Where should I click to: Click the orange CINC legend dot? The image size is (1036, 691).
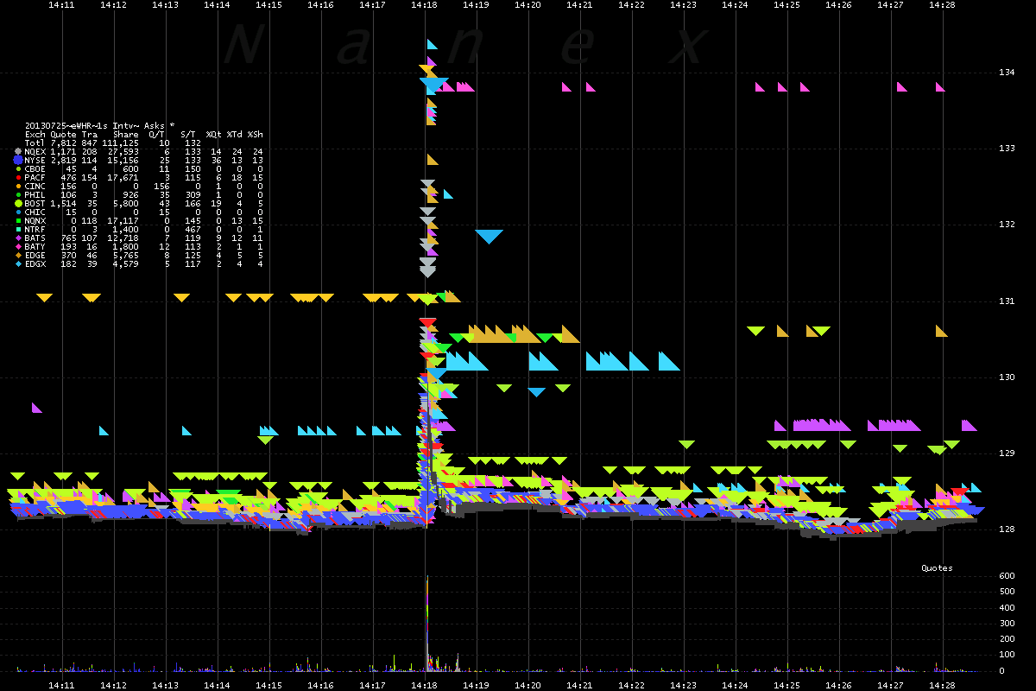tap(18, 186)
